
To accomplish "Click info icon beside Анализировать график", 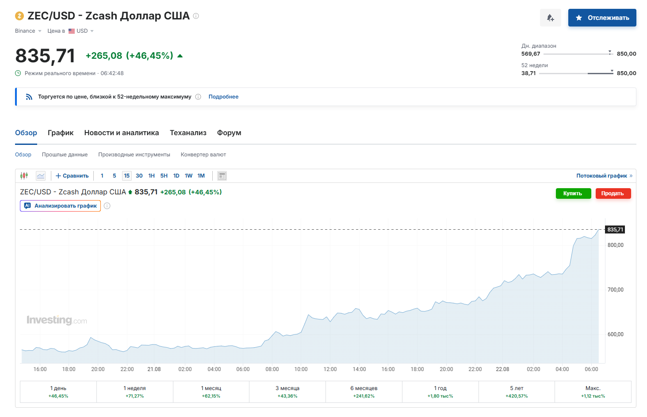I will coord(107,206).
